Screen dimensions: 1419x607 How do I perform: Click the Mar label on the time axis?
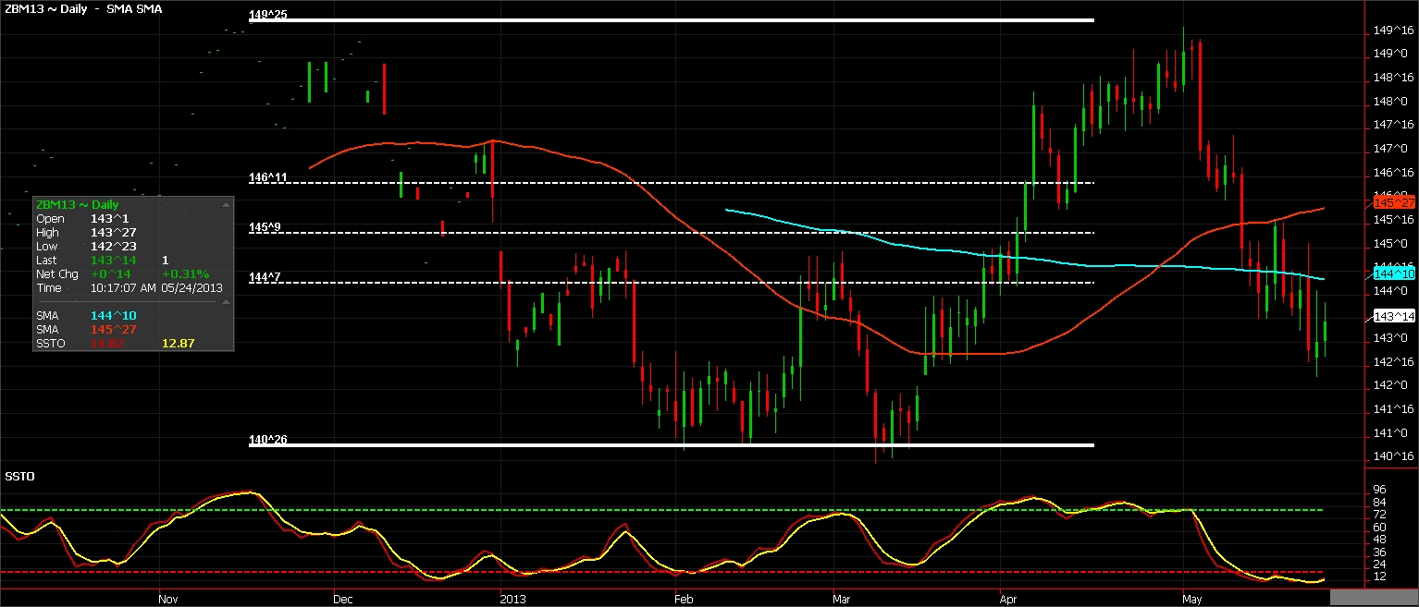point(843,599)
